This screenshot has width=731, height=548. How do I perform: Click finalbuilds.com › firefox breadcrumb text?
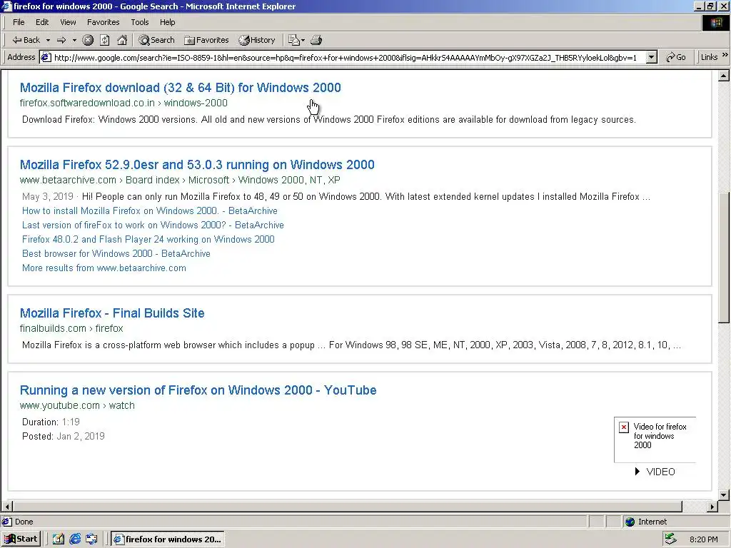point(71,328)
